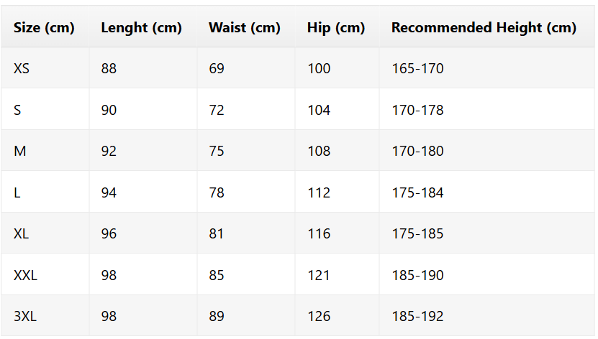Click the Lenght (cm) column header

[141, 28]
